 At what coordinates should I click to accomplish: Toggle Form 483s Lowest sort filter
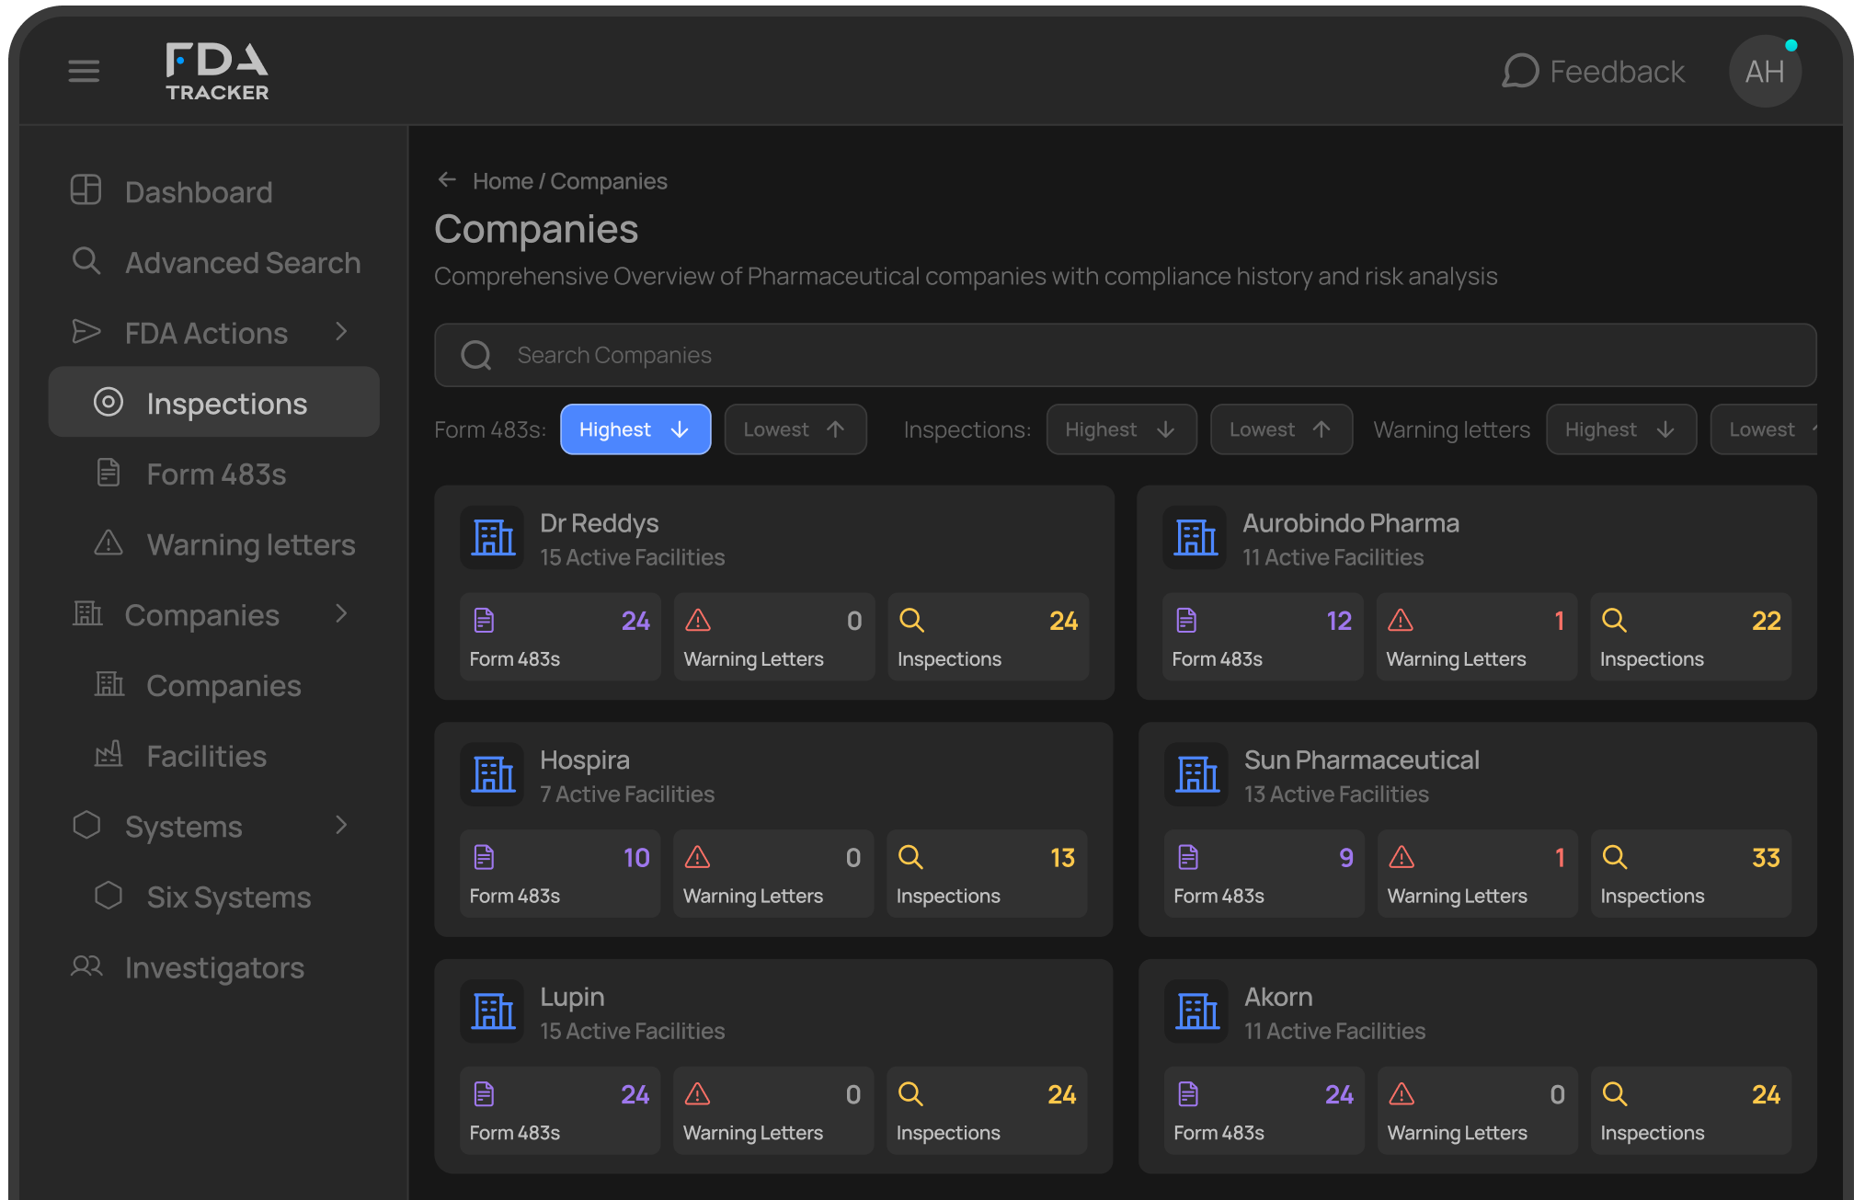coord(795,429)
